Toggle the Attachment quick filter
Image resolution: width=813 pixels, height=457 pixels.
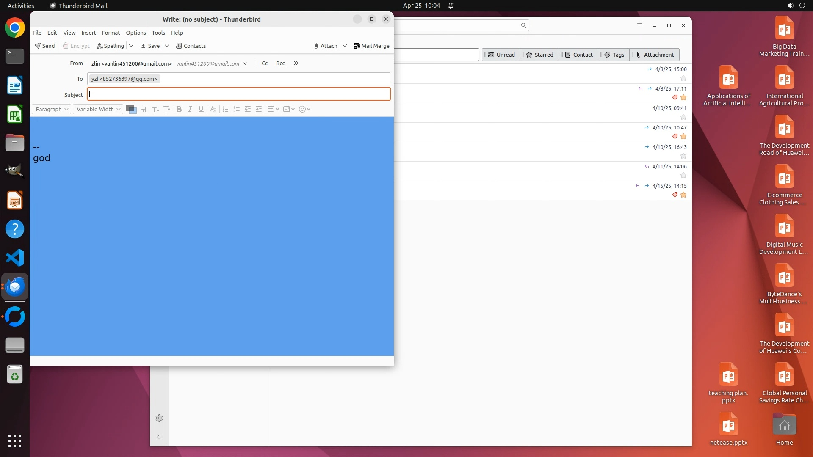tap(655, 55)
